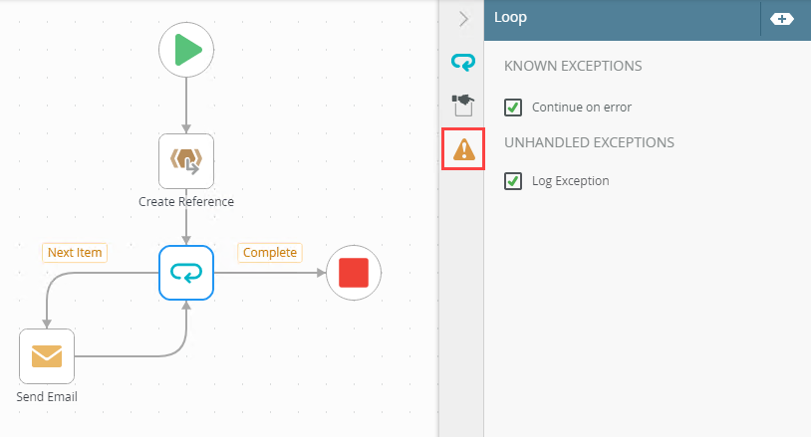Select the red Stop node
This screenshot has width=811, height=437.
(x=354, y=273)
